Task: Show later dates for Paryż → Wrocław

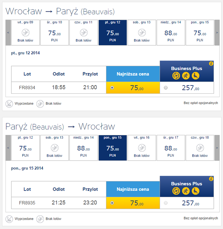Action: 217,148
